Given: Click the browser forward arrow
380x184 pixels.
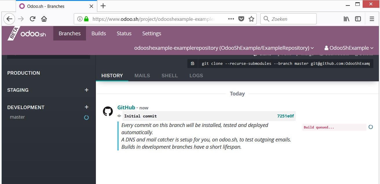Looking at the screenshot, I should pos(21,19).
